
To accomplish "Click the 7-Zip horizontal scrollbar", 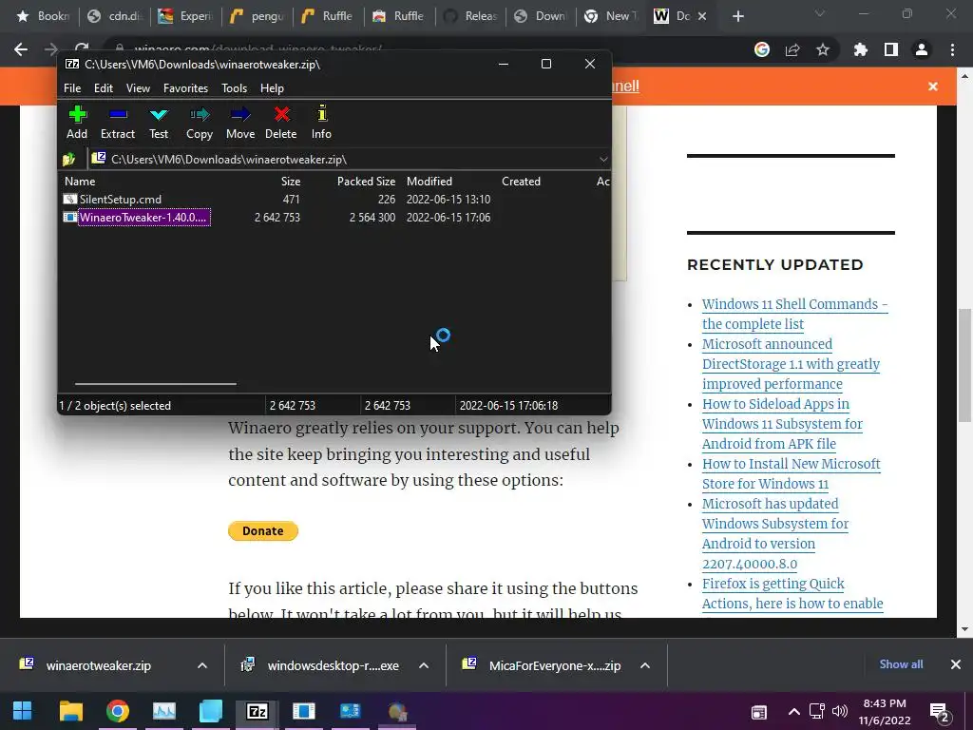I will [x=155, y=384].
